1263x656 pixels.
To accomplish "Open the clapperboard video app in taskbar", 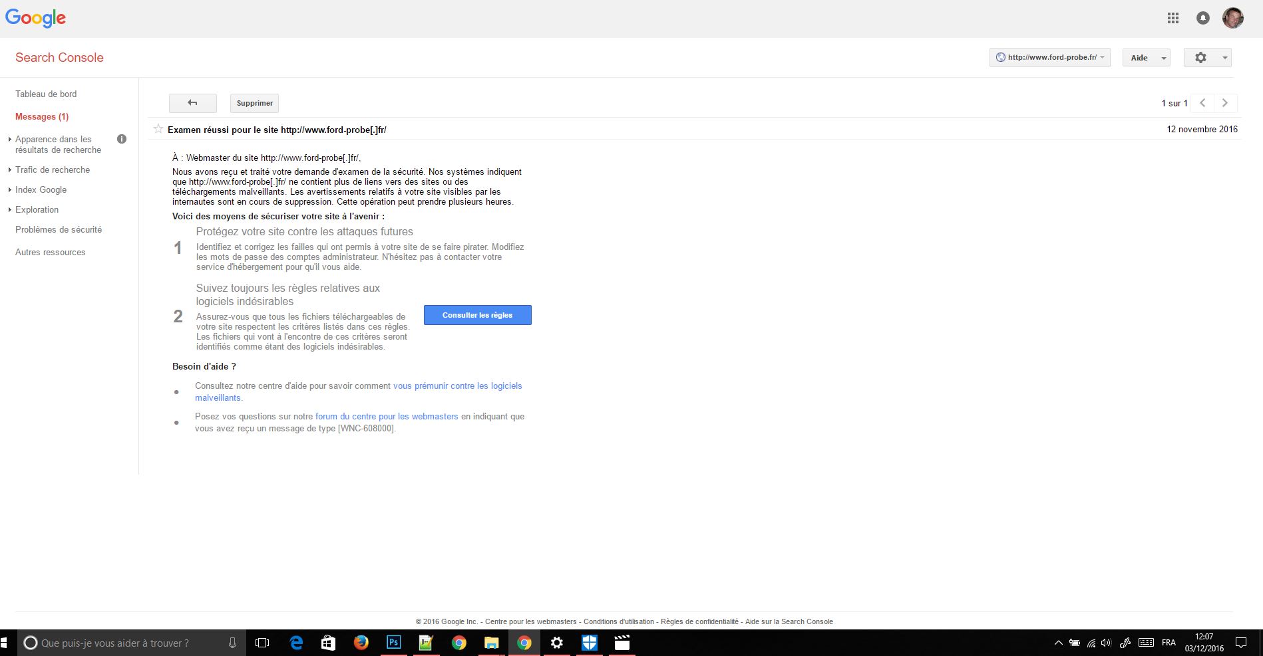I will pyautogui.click(x=622, y=643).
